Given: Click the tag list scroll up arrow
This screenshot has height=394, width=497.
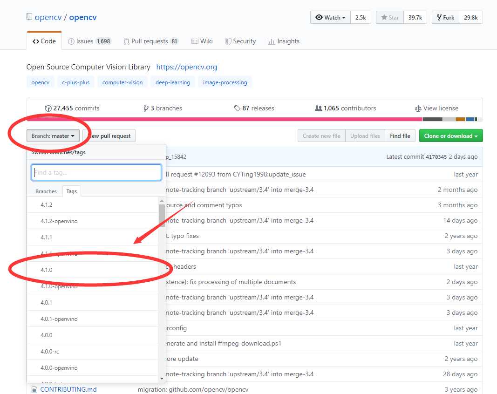Looking at the screenshot, I should click(162, 201).
